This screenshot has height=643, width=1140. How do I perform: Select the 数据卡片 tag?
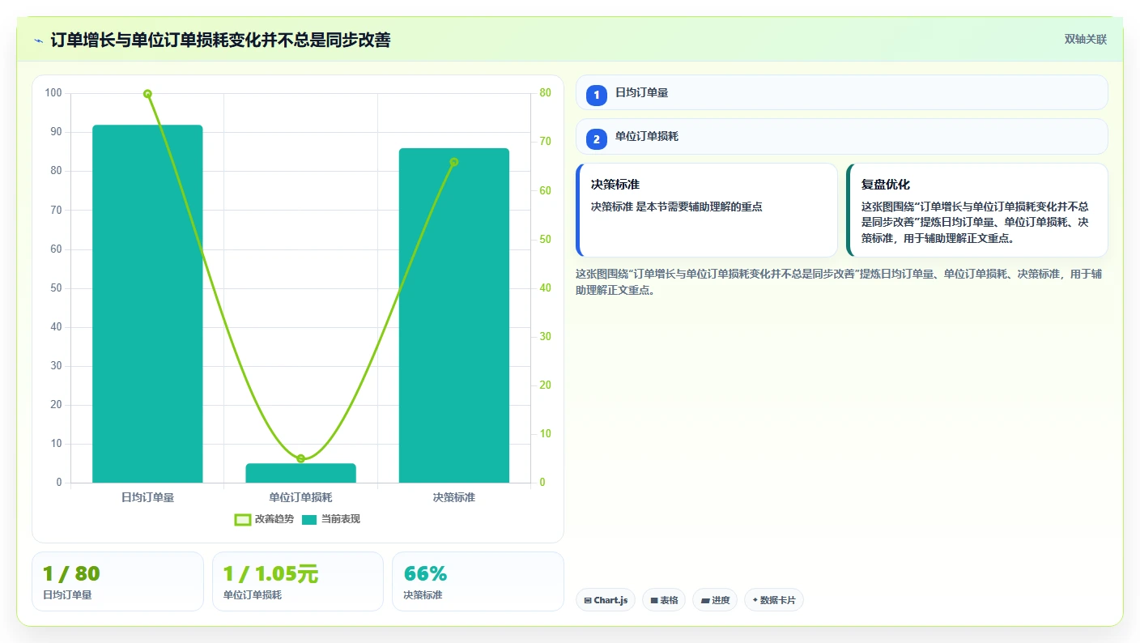773,600
